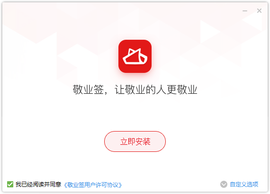The image size is (270, 194).
Task: Minimize the installer window
Action: click(245, 11)
